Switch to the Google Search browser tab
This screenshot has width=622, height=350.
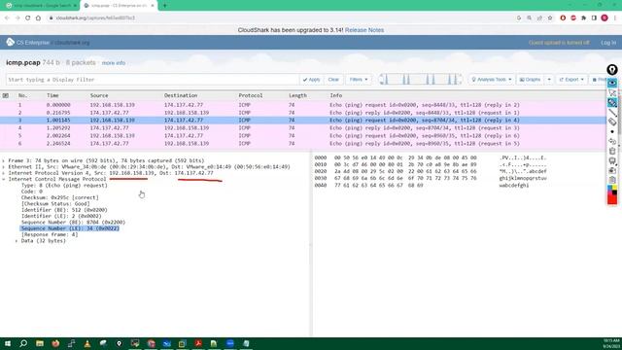pos(41,6)
